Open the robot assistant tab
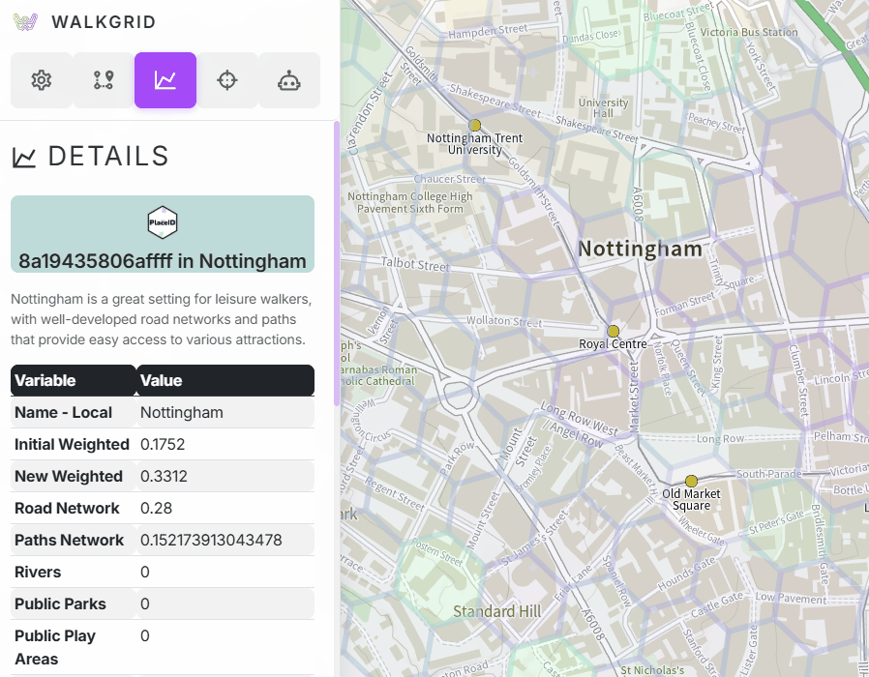The height and width of the screenshot is (677, 869). [289, 80]
